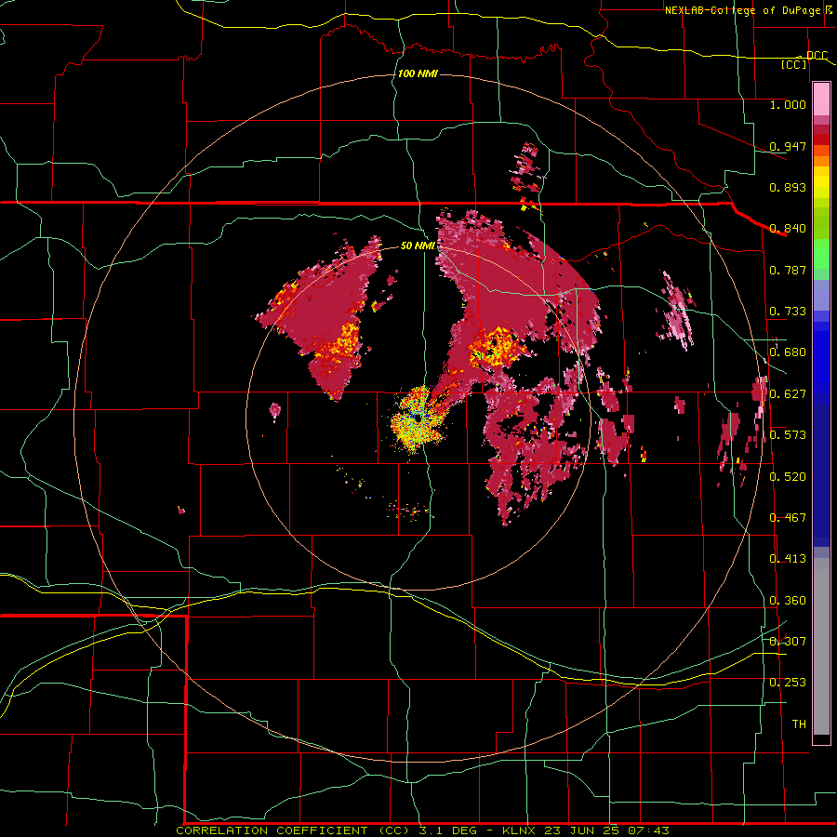Screen dimensions: 837x837
Task: Click the 50 NMI range ring label
Action: coord(418,246)
